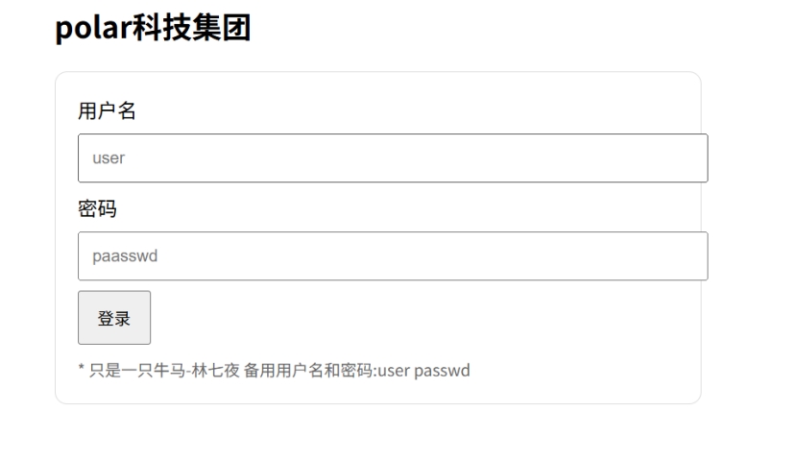Click the 密码 field label
This screenshot has width=797, height=460.
[x=97, y=209]
